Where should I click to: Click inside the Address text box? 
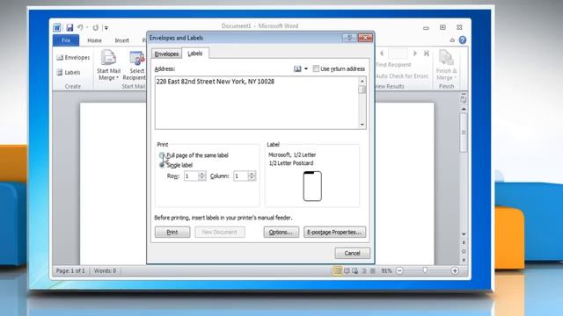pyautogui.click(x=257, y=103)
